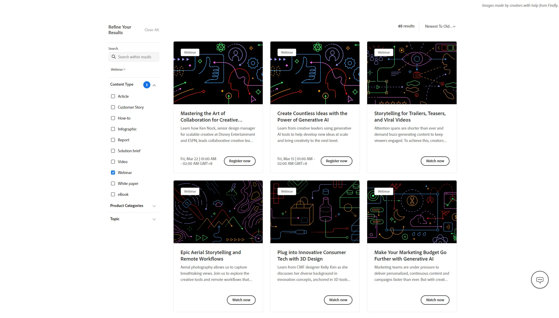Enable the eBook filter
The image size is (559, 318).
tap(113, 194)
